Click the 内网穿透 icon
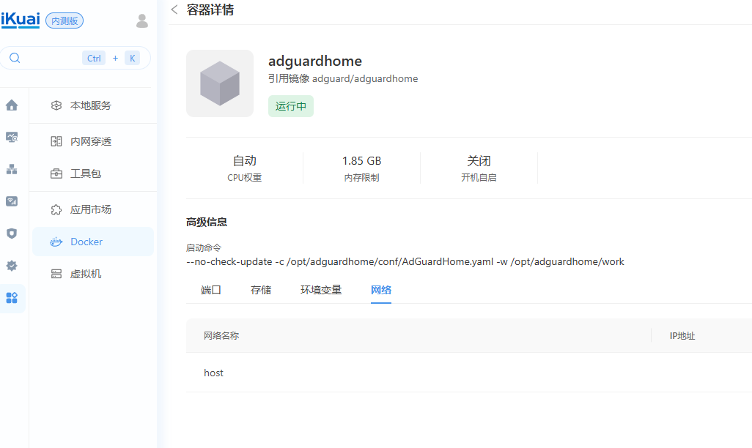This screenshot has width=752, height=448. point(56,141)
